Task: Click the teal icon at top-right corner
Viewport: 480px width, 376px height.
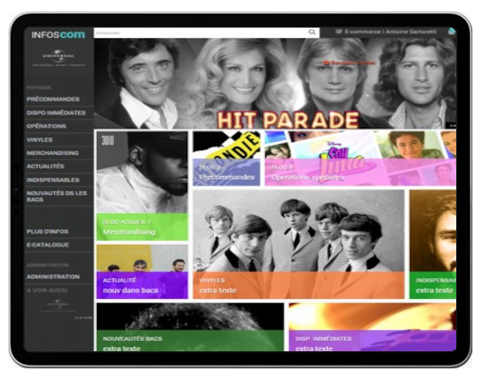Action: pos(452,31)
